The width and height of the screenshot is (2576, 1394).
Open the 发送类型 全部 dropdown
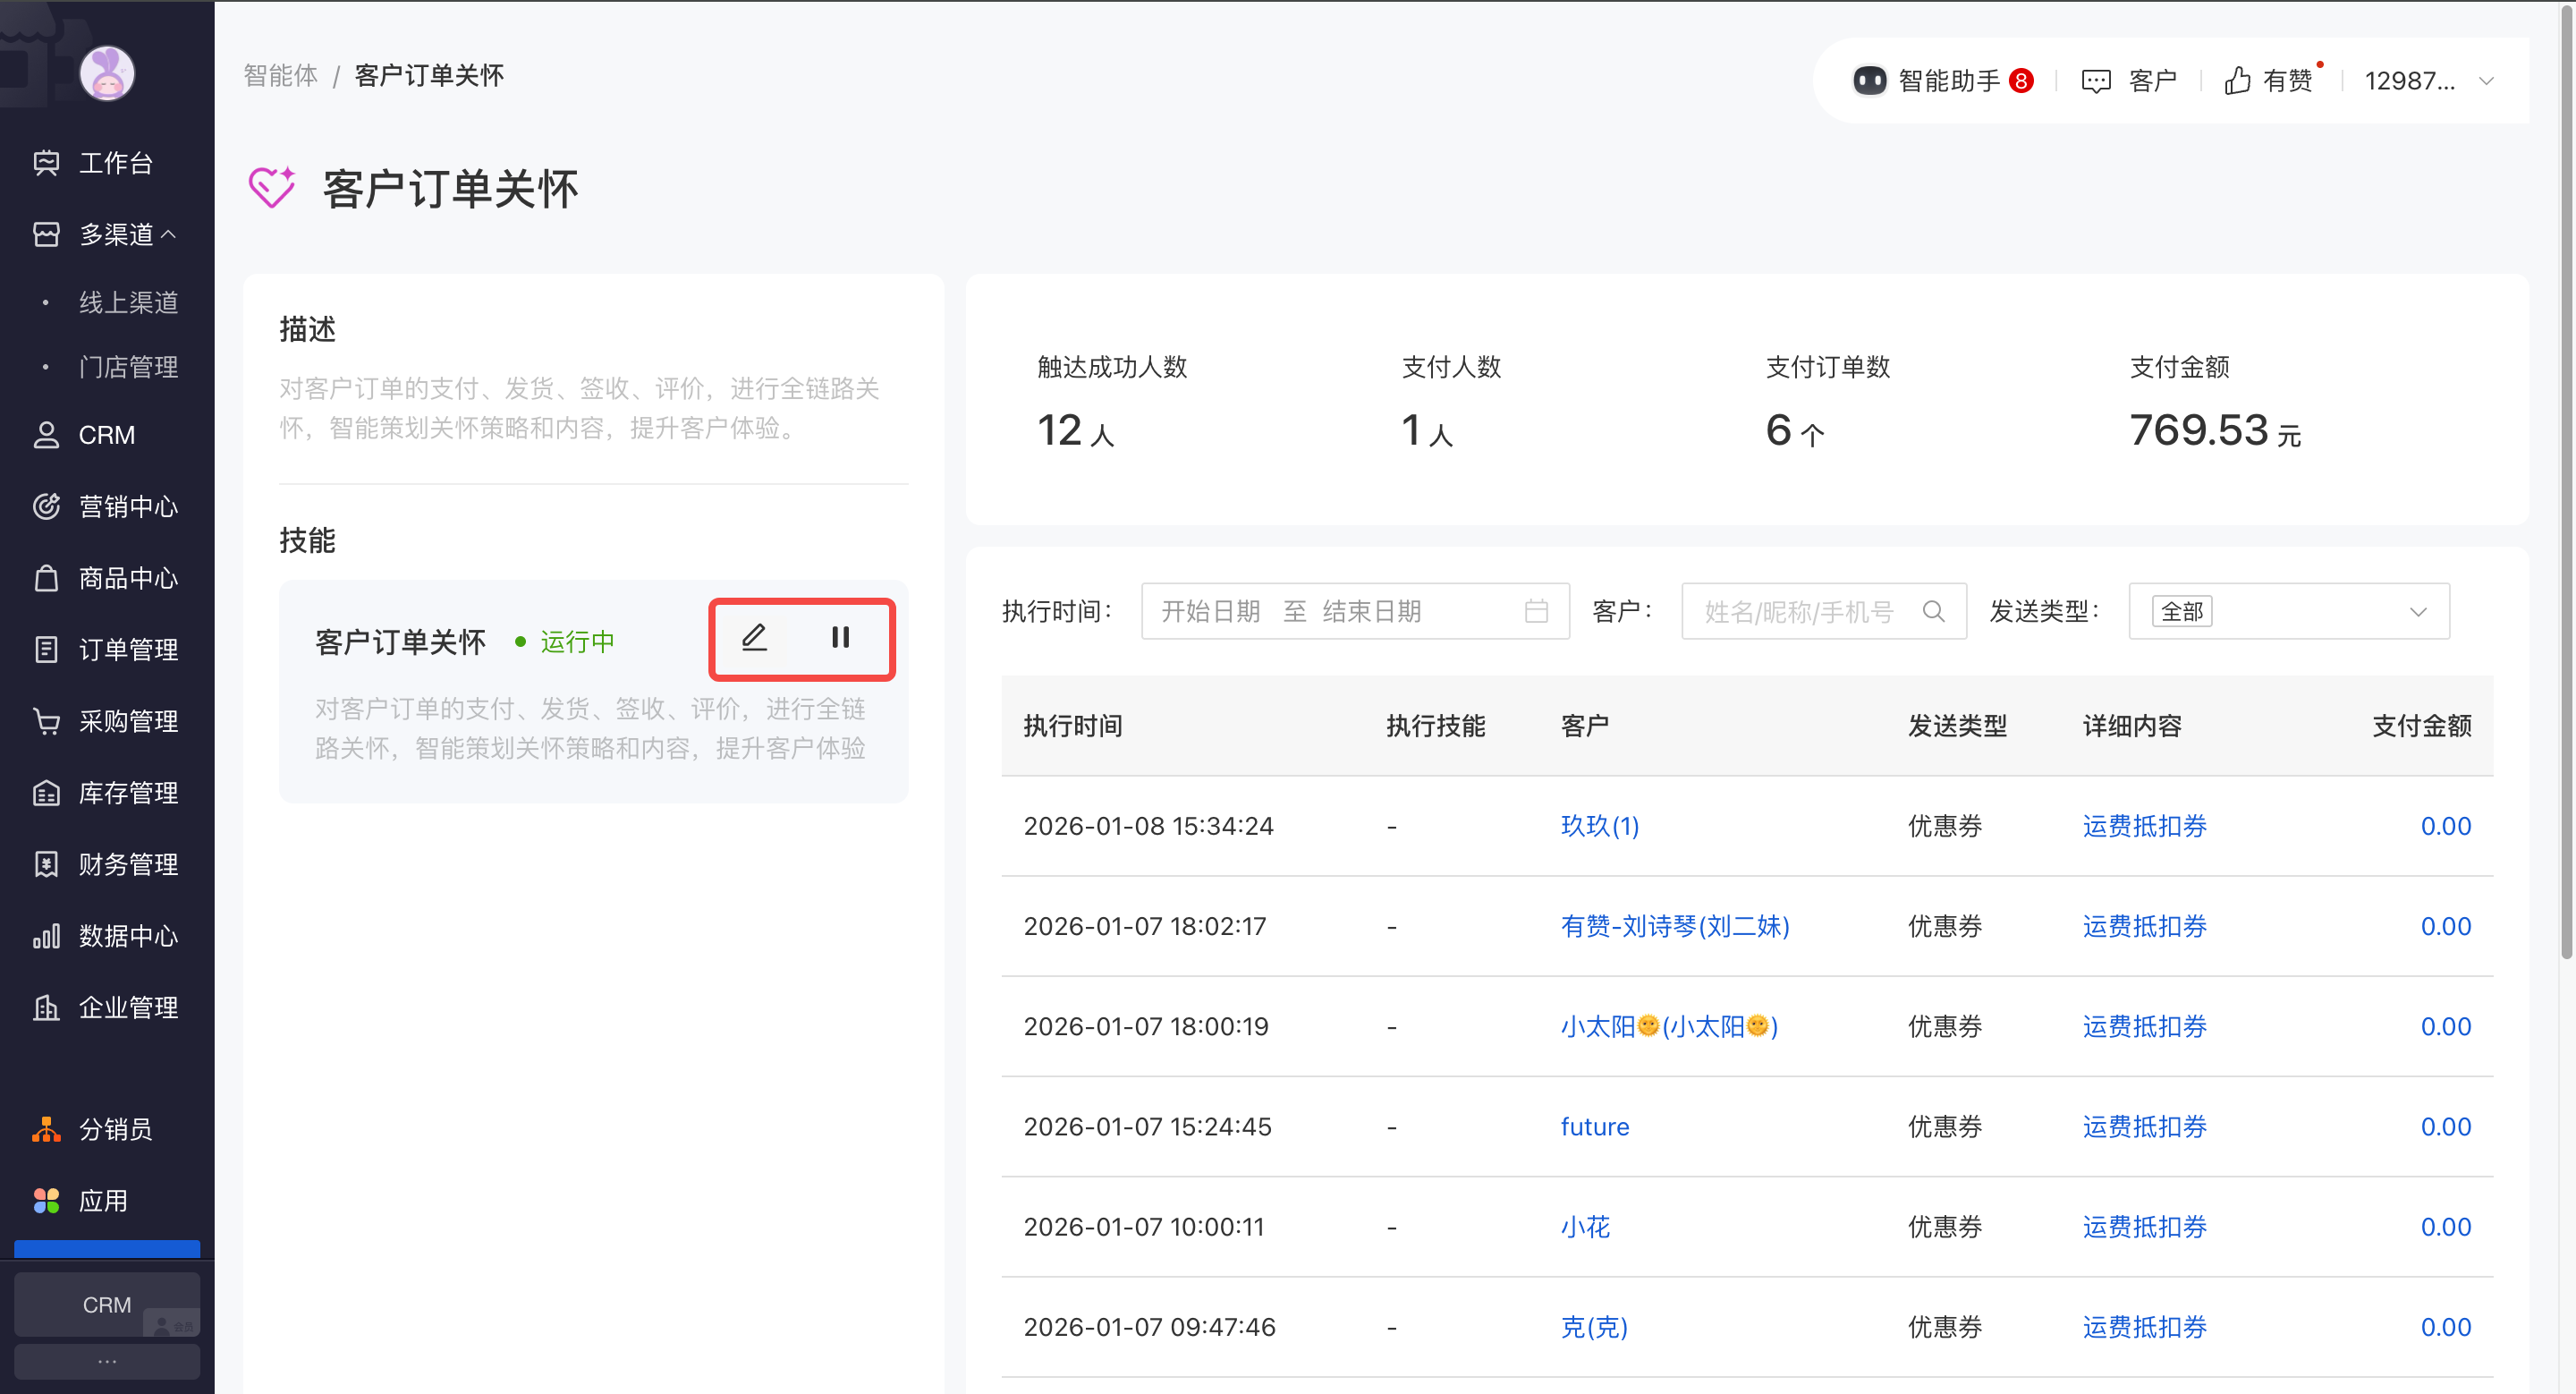coord(2288,611)
